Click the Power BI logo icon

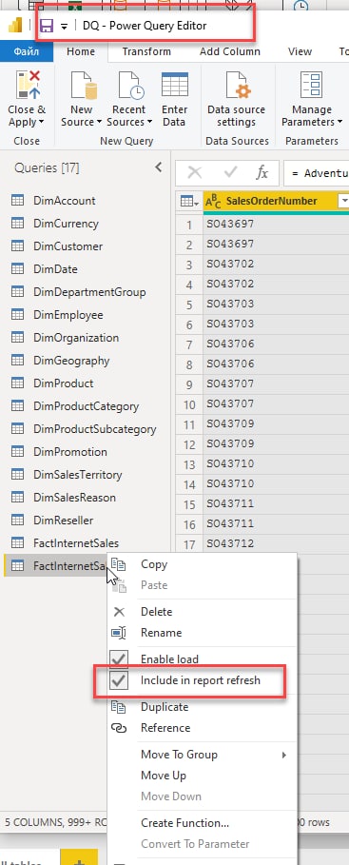click(15, 26)
